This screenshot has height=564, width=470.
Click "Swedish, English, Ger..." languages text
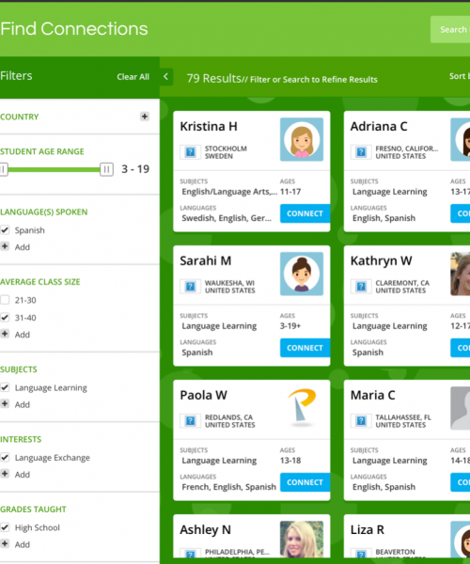227,218
